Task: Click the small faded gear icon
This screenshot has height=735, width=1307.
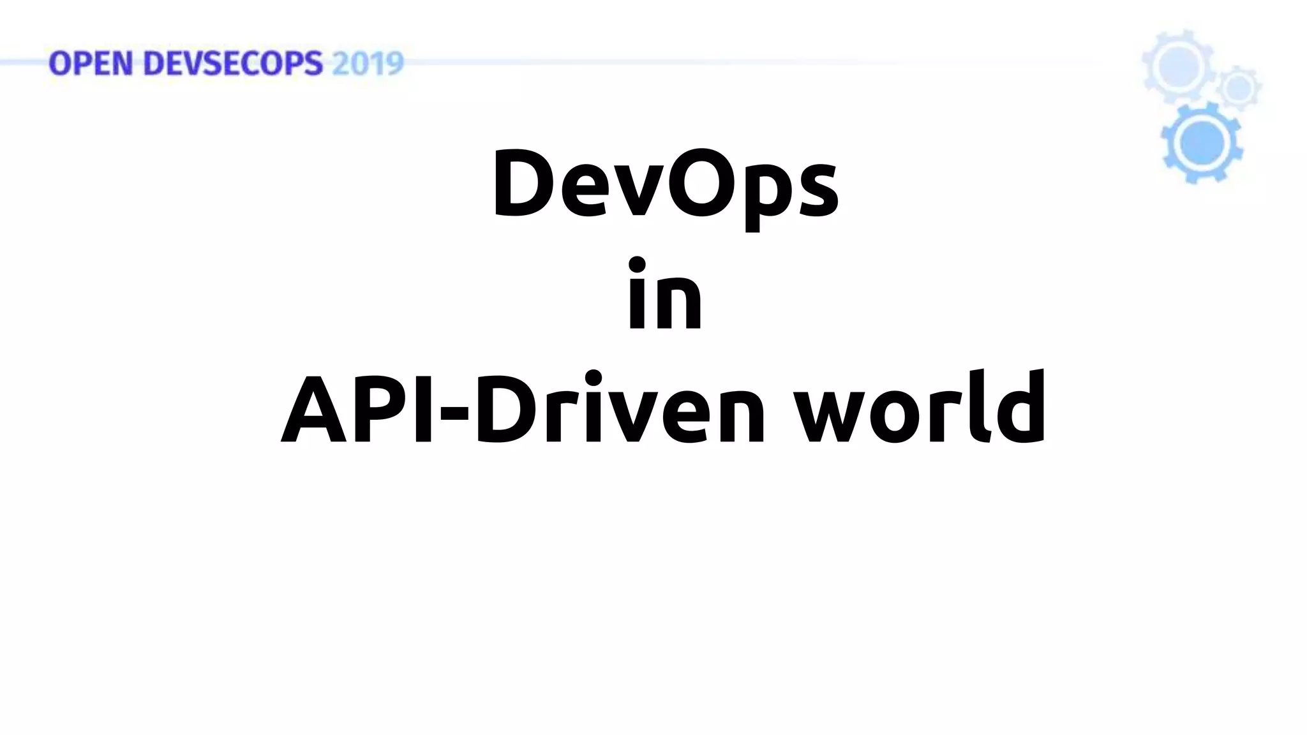Action: click(1239, 87)
